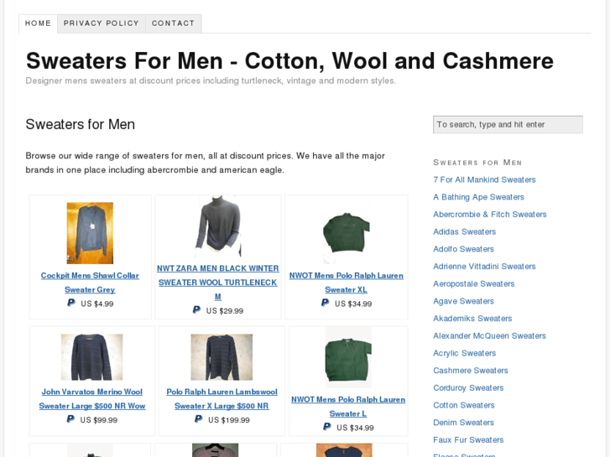Viewport: 610px width, 457px height.
Task: Open the Cashmere Sweaters category link
Action: [471, 371]
